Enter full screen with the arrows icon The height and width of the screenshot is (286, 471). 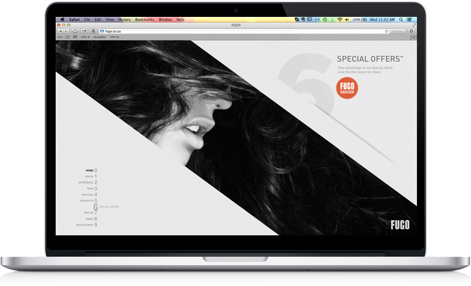(414, 25)
